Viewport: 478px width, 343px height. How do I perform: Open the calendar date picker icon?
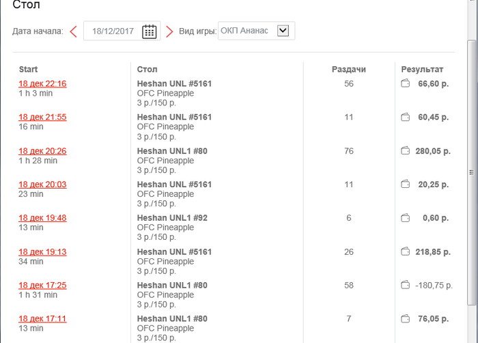coord(150,31)
